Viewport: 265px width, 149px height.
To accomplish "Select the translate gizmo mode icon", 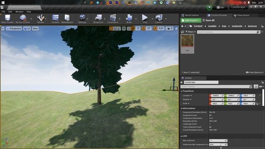I will [111, 29].
